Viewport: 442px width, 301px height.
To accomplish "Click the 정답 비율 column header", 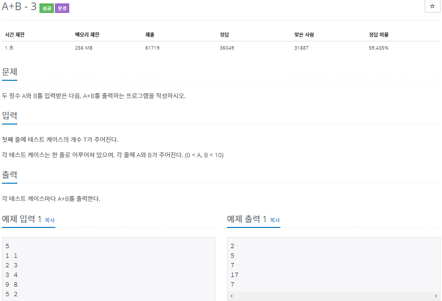I will point(379,35).
